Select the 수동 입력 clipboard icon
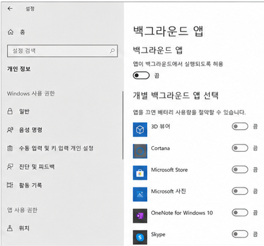Viewport: 264px width, 246px height. tap(10, 148)
